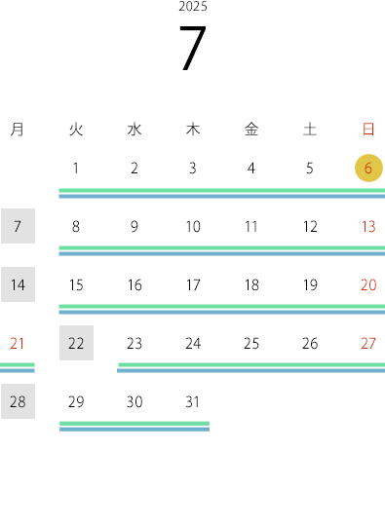This screenshot has height=526, width=385.
Task: Select July 1 in calendar
Action: click(76, 169)
